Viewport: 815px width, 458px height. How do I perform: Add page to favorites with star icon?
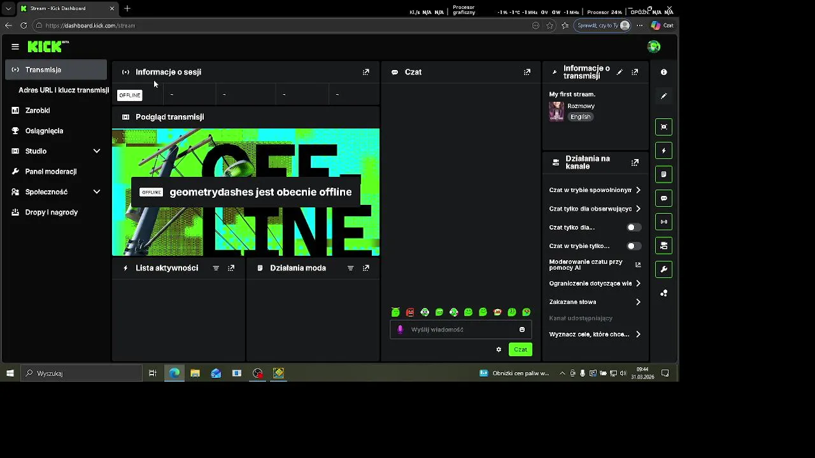(x=549, y=25)
